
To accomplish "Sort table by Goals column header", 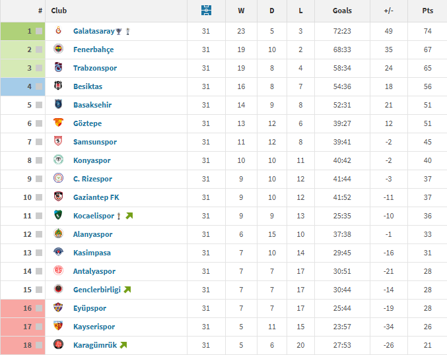I will click(342, 11).
